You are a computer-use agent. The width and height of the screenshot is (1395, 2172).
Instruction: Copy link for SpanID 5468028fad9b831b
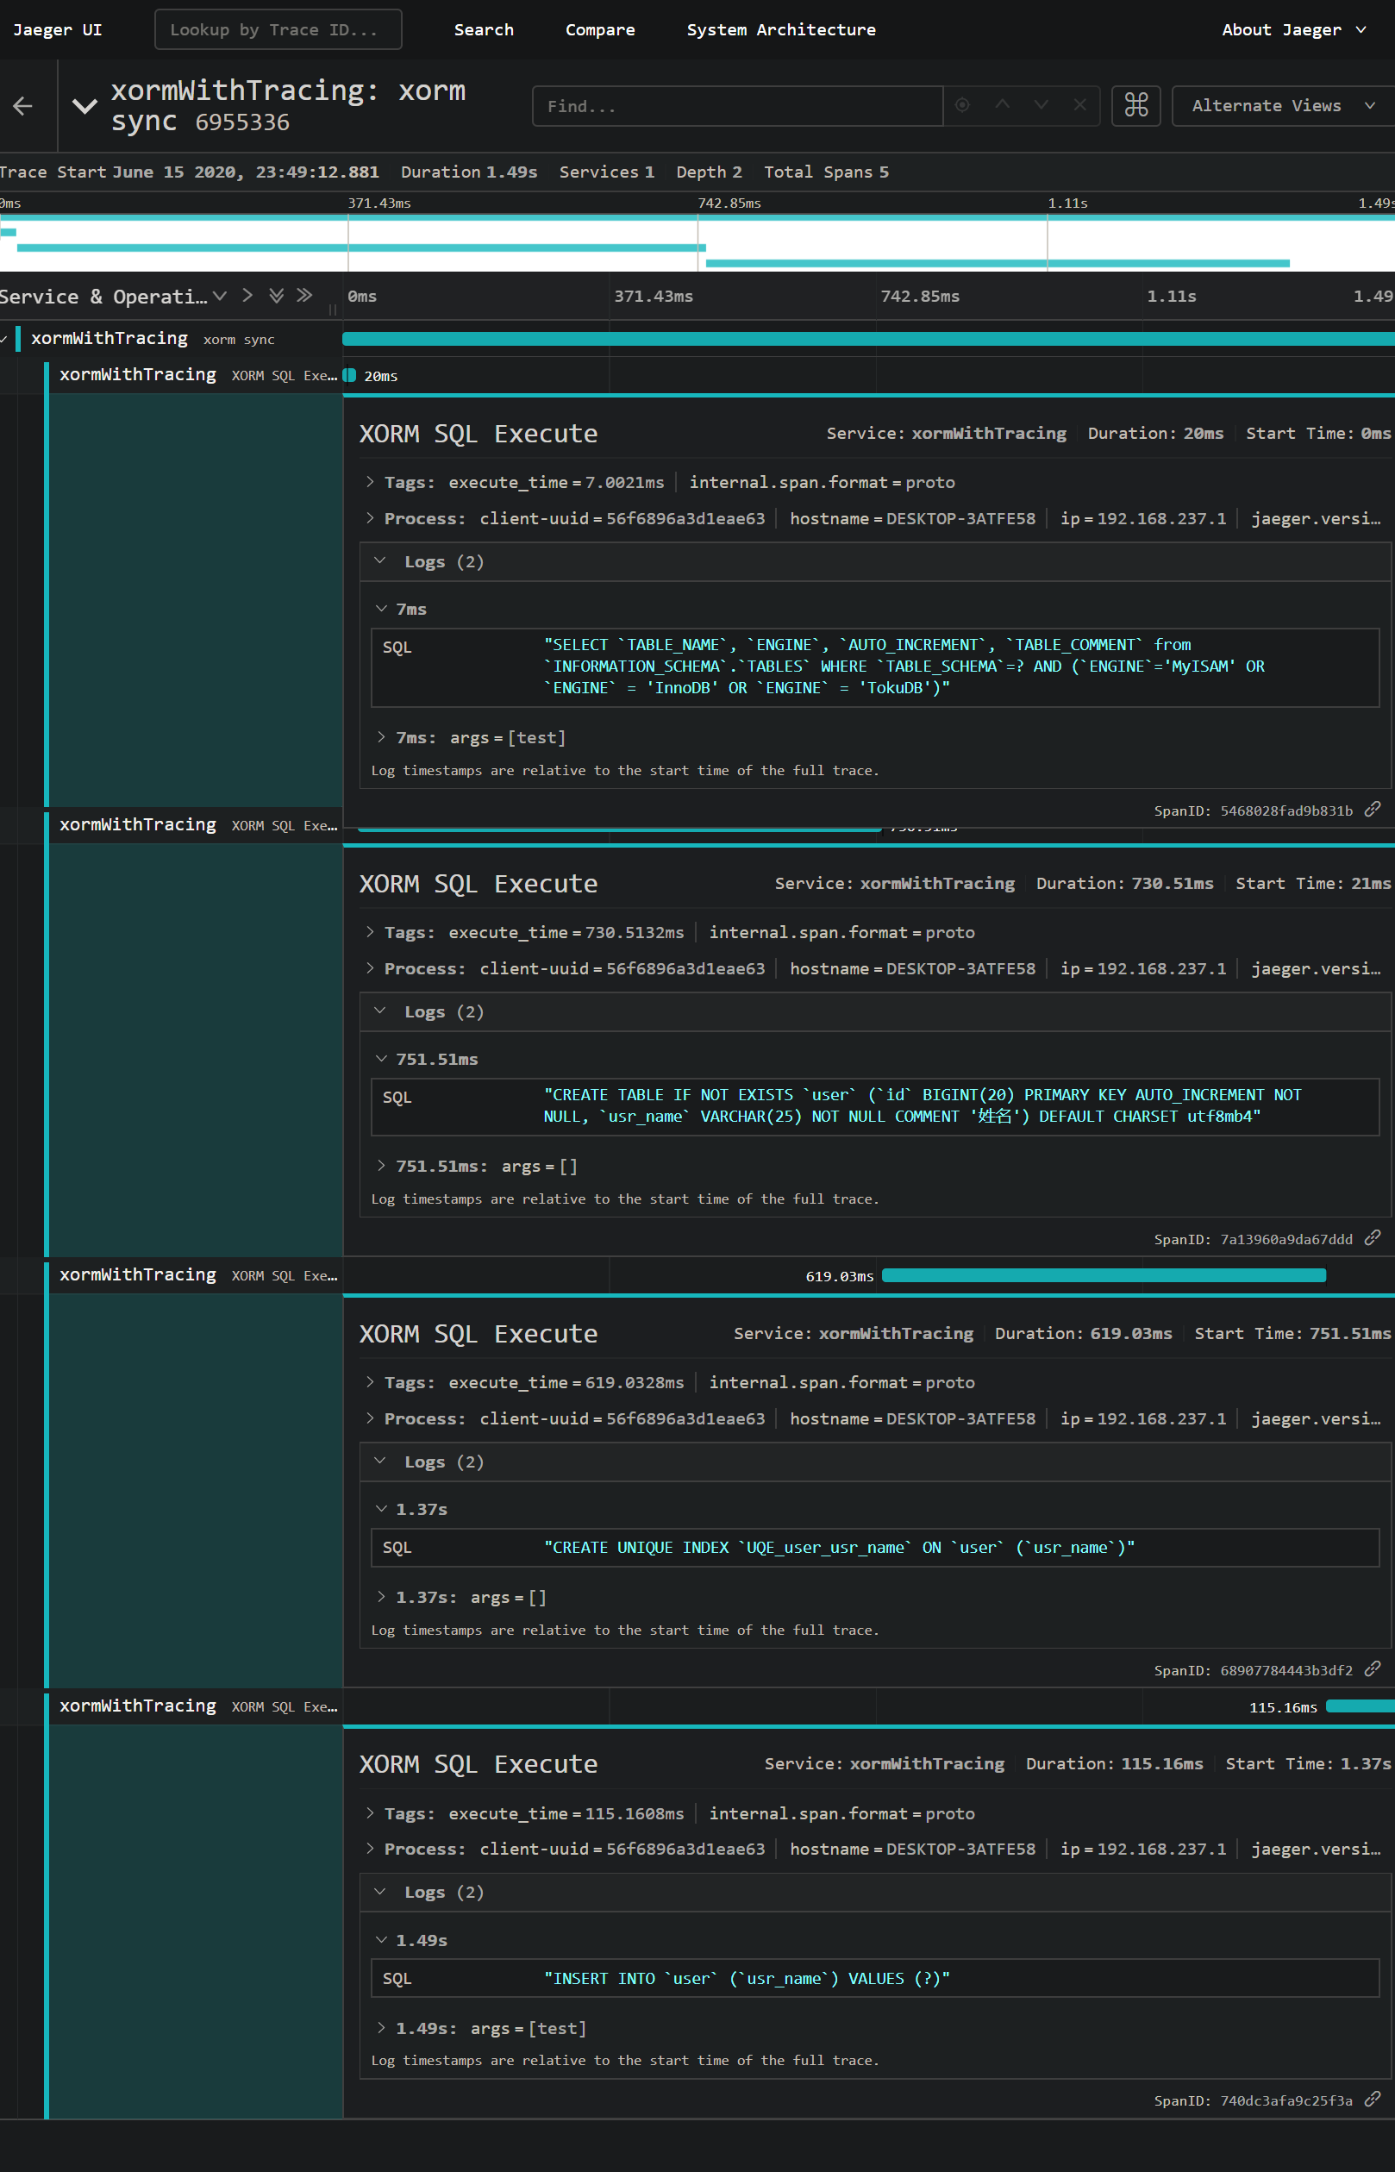coord(1373,810)
